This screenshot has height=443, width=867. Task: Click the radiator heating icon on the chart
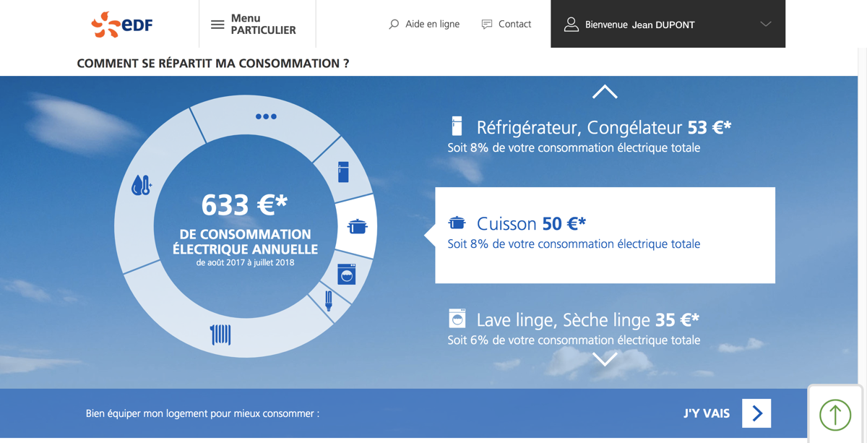(x=219, y=335)
